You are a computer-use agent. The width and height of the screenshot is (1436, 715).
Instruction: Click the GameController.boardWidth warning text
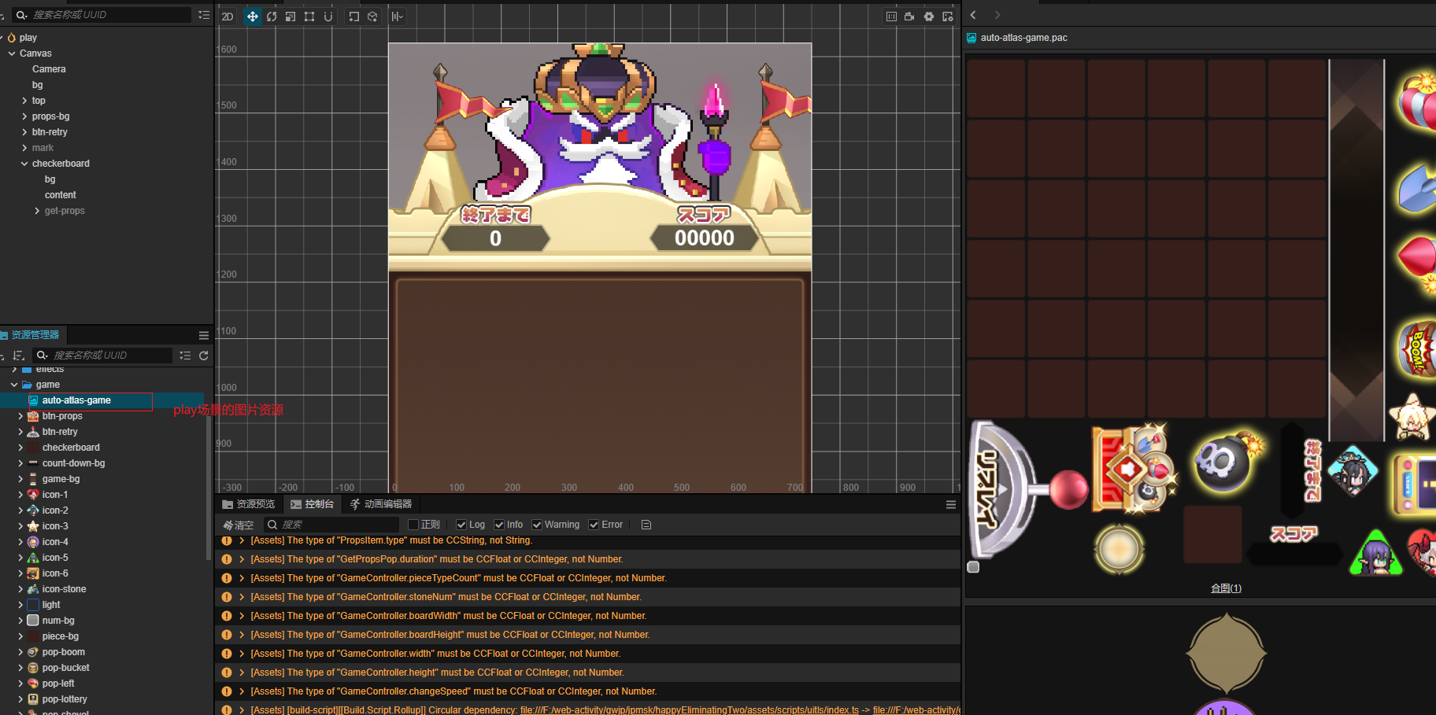point(449,616)
